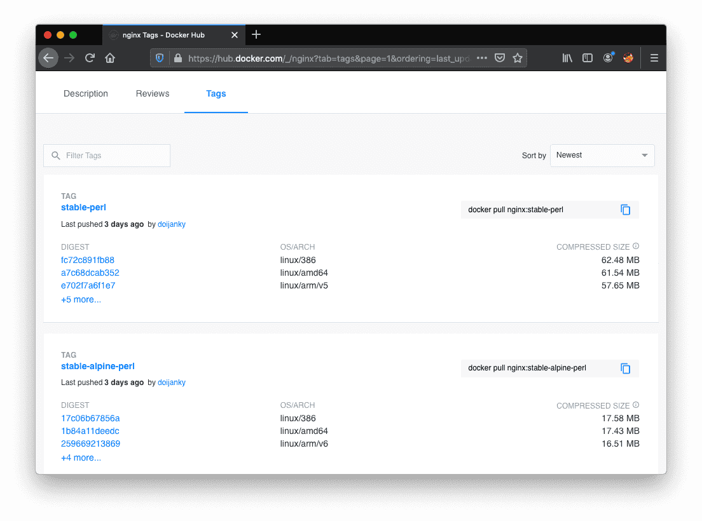Click linux/arm/v5 architecture text
The width and height of the screenshot is (702, 521).
(304, 285)
